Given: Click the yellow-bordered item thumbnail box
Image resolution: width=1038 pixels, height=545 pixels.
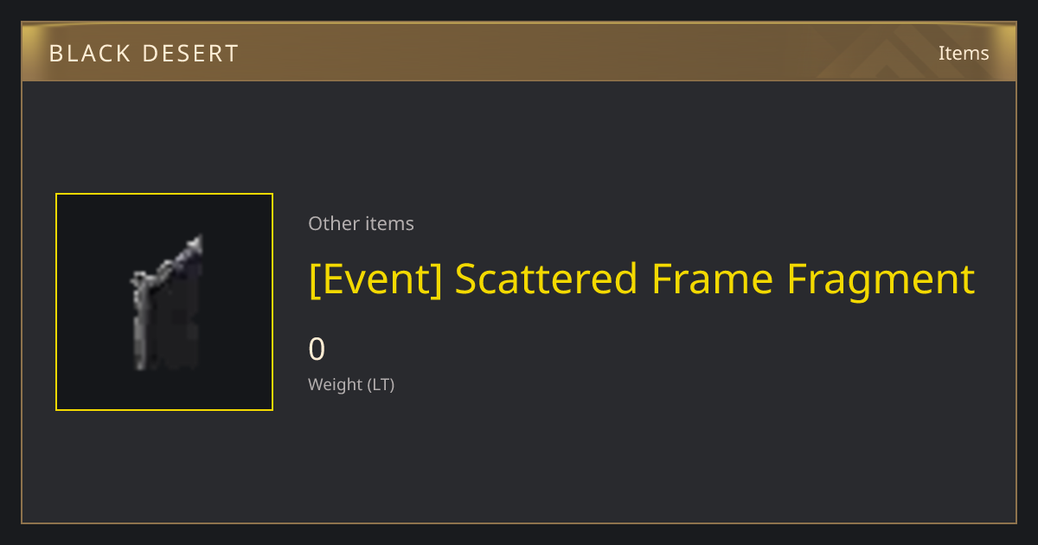Looking at the screenshot, I should pos(164,302).
